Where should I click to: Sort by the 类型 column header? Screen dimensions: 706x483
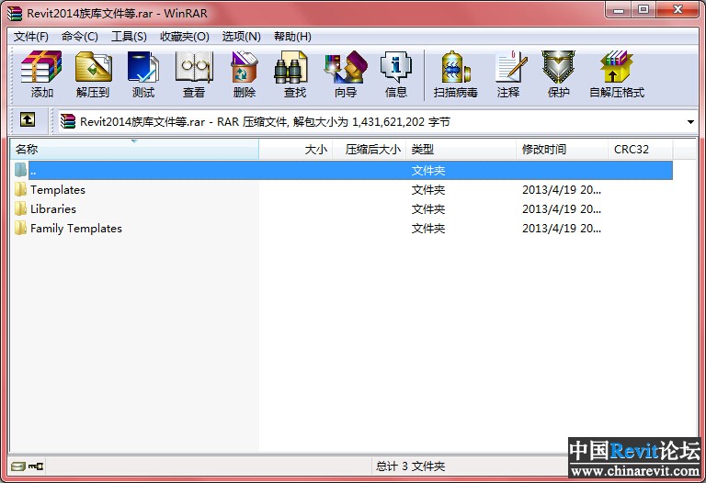pyautogui.click(x=461, y=150)
